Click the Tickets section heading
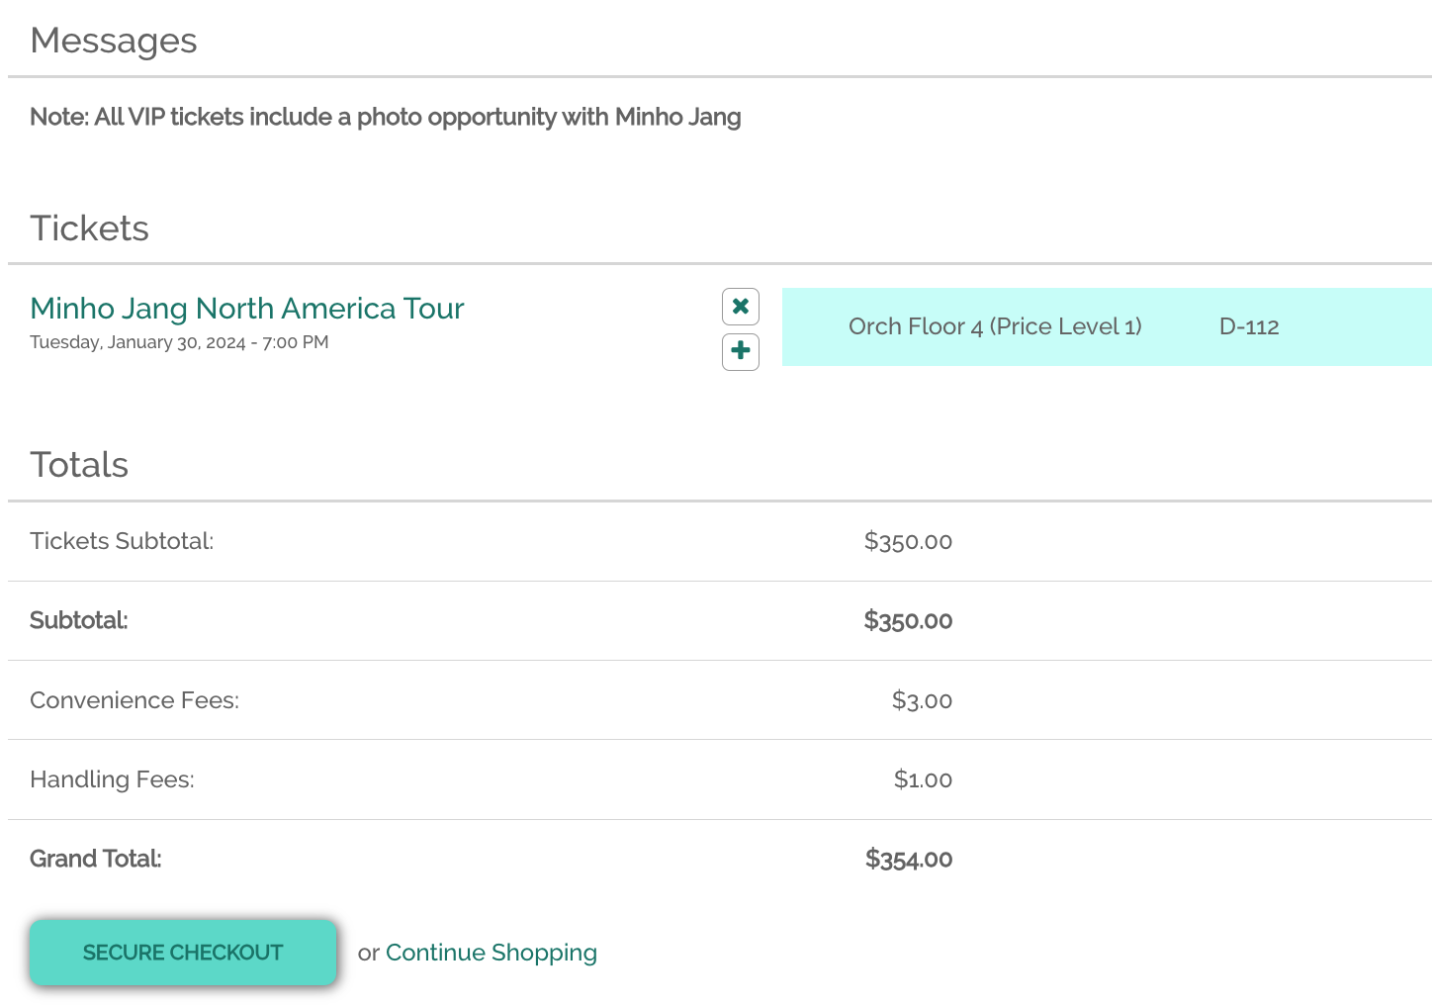 coord(89,228)
